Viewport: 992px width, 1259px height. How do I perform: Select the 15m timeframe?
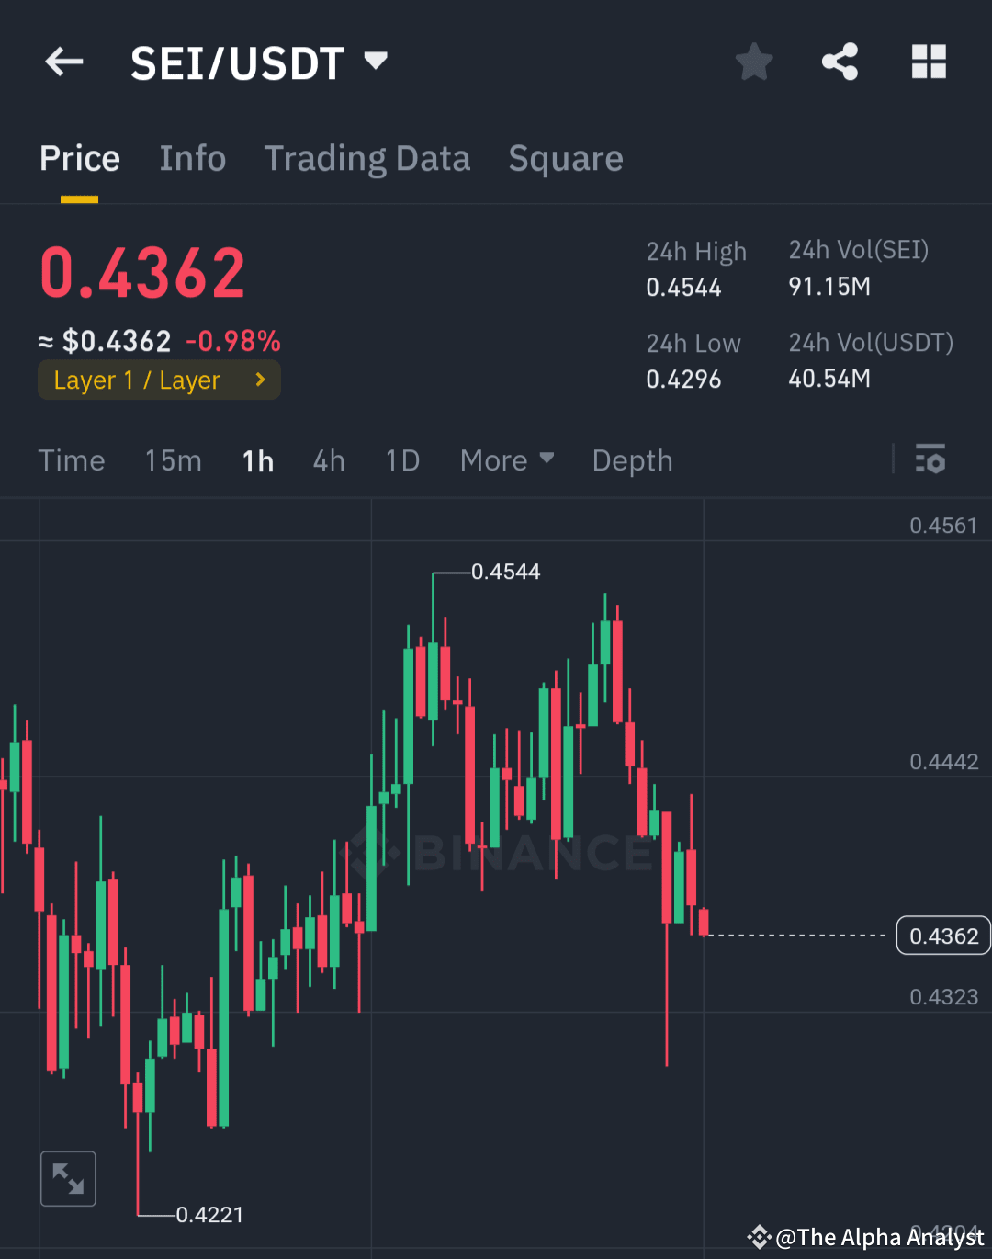pos(173,460)
